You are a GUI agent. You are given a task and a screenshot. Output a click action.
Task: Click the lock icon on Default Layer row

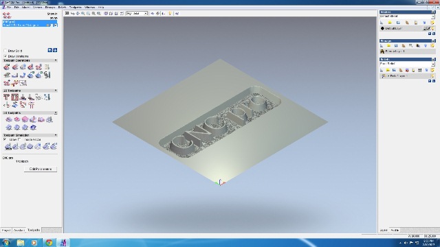click(x=425, y=28)
